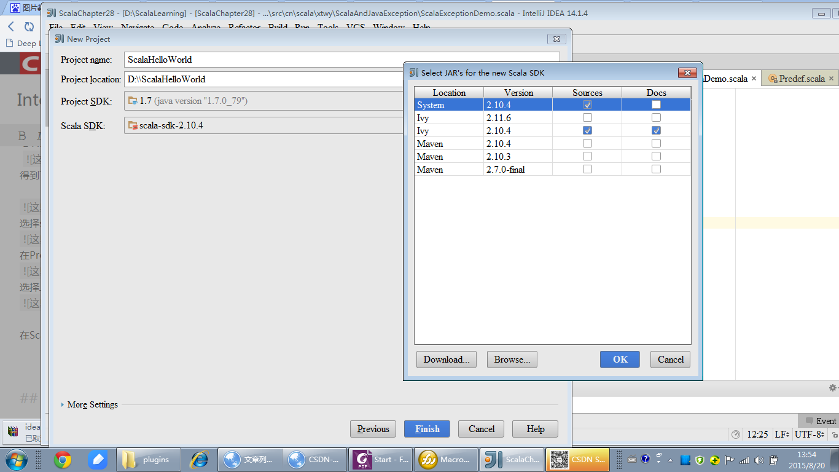Open the blue pencil app in taskbar
839x472 pixels.
click(97, 459)
